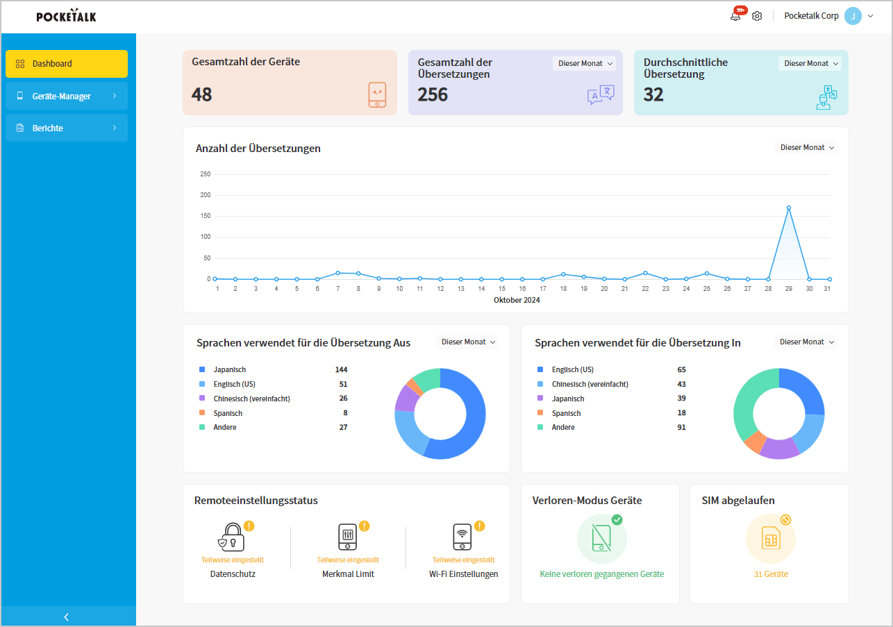Click the warning badge on Datenschutz
The width and height of the screenshot is (893, 627).
249,526
